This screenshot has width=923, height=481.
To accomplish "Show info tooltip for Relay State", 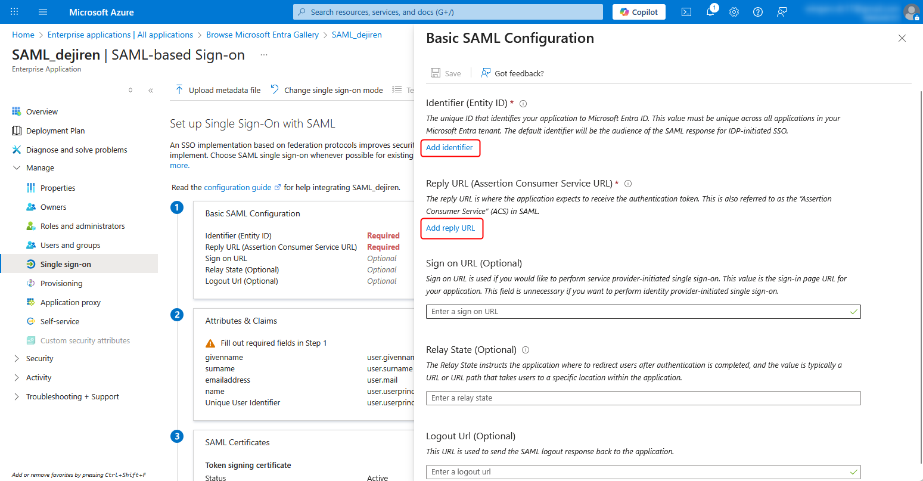I will tap(526, 350).
